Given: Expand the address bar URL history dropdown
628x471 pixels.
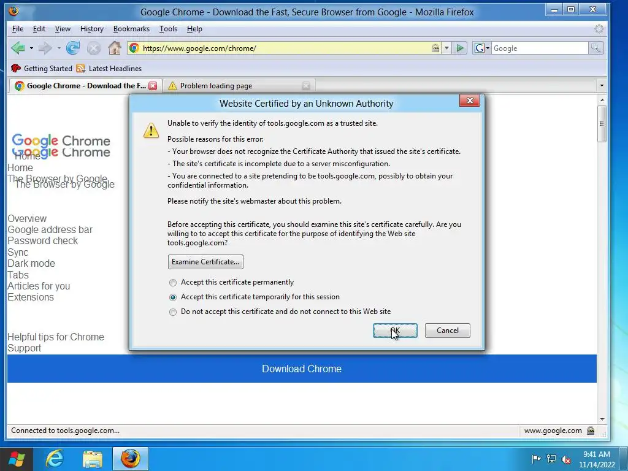Looking at the screenshot, I should point(446,48).
